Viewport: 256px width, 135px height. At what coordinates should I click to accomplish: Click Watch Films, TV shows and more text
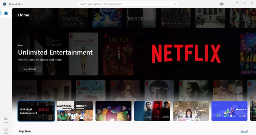(40, 60)
